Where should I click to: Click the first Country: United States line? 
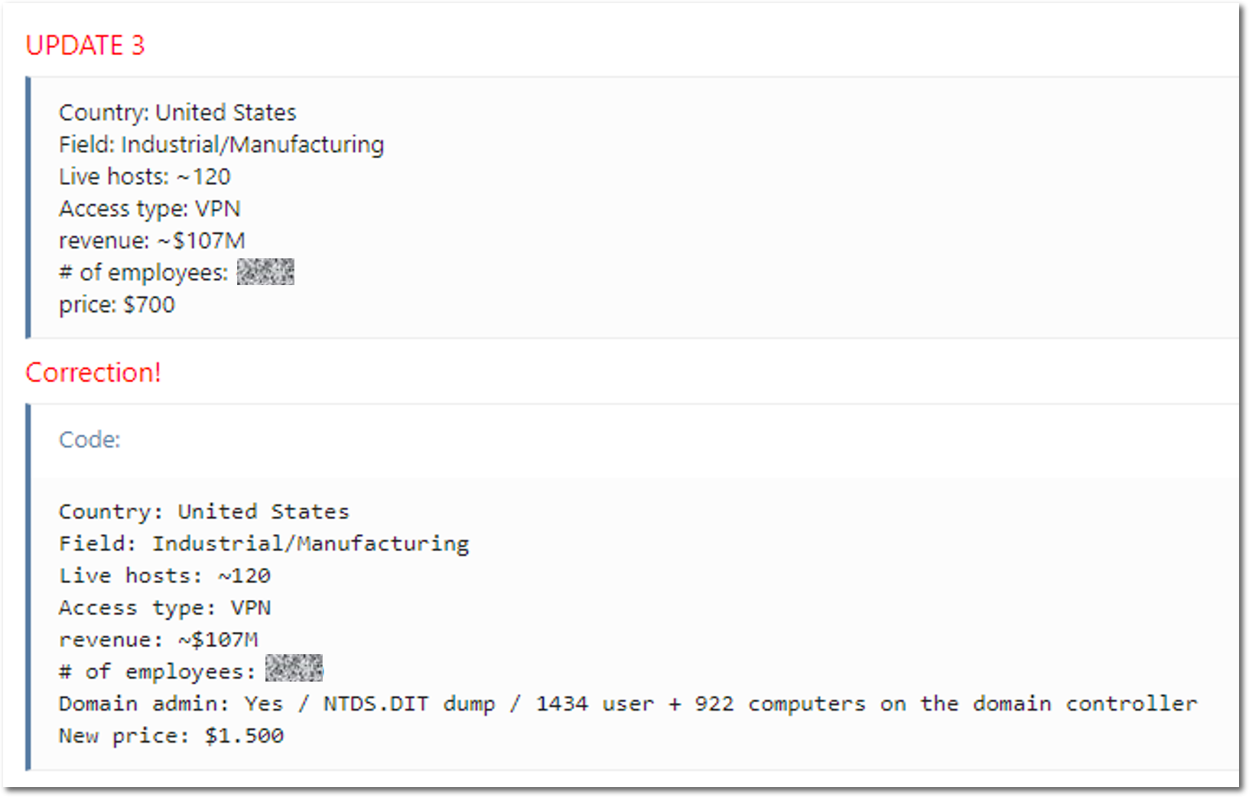[x=177, y=112]
